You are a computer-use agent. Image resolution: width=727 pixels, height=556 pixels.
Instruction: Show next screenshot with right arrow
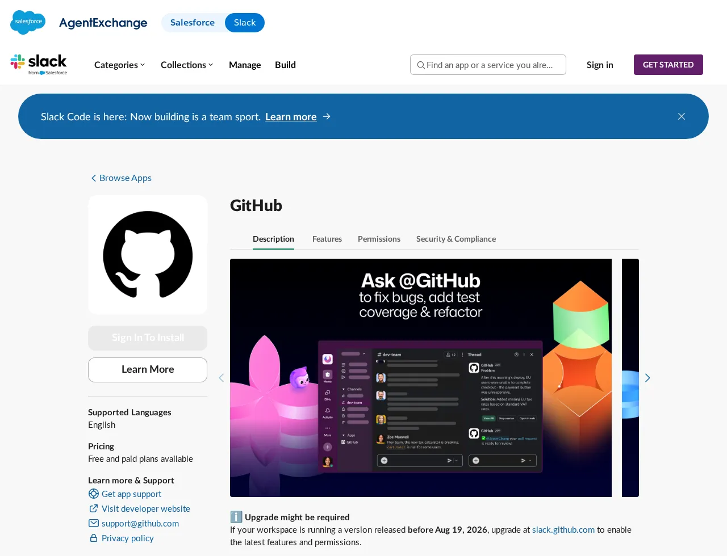click(x=647, y=378)
